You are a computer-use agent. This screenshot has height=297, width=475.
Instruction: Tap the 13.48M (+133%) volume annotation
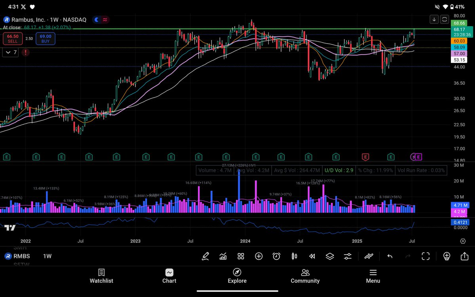[x=46, y=188]
